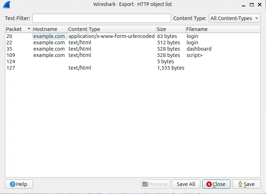The width and height of the screenshot is (266, 194).
Task: Select the dashboard object in packet 35
Action: coord(199,49)
